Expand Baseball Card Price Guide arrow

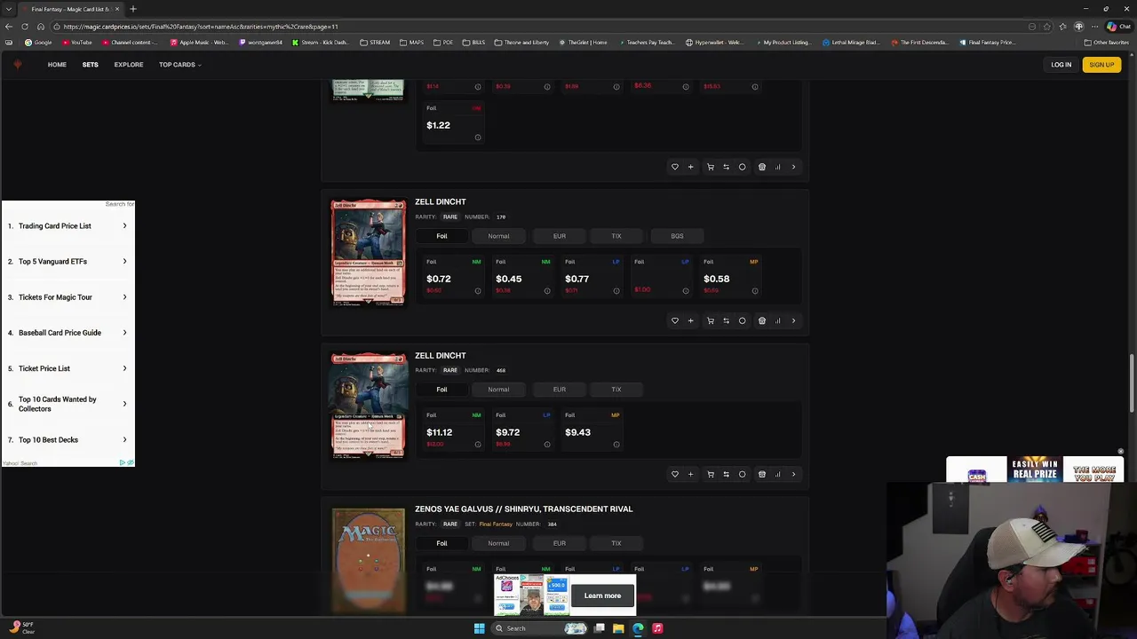click(124, 333)
